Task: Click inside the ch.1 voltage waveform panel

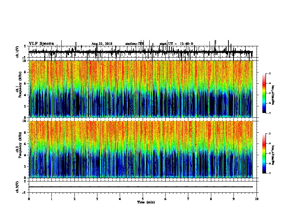Action: [143, 52]
